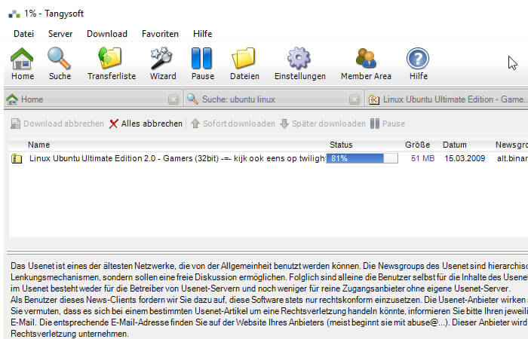Open Hilfe question mark icon
The image size is (528, 339).
pos(418,64)
